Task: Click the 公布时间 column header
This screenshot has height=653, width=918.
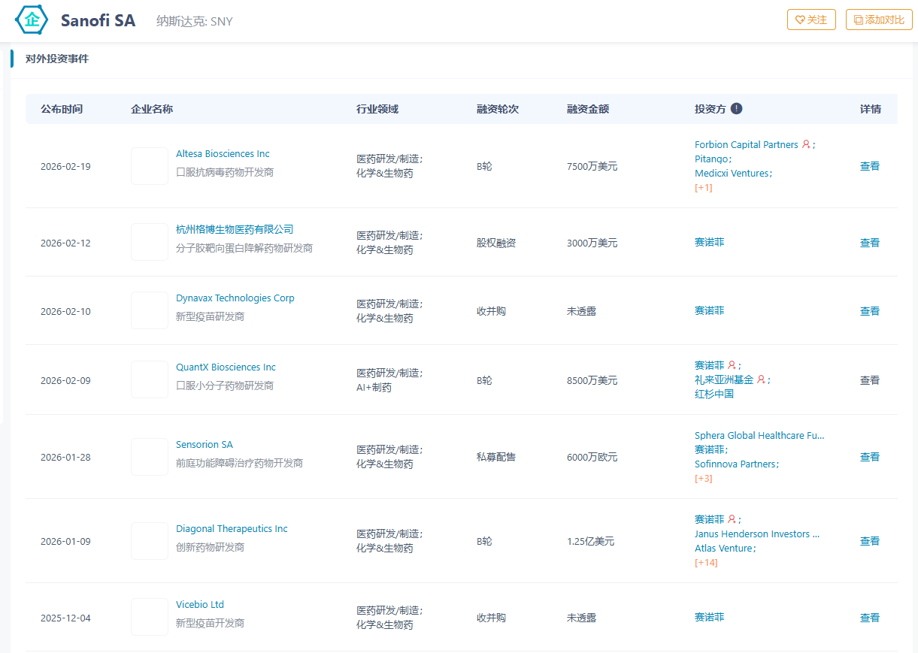Action: click(x=62, y=109)
